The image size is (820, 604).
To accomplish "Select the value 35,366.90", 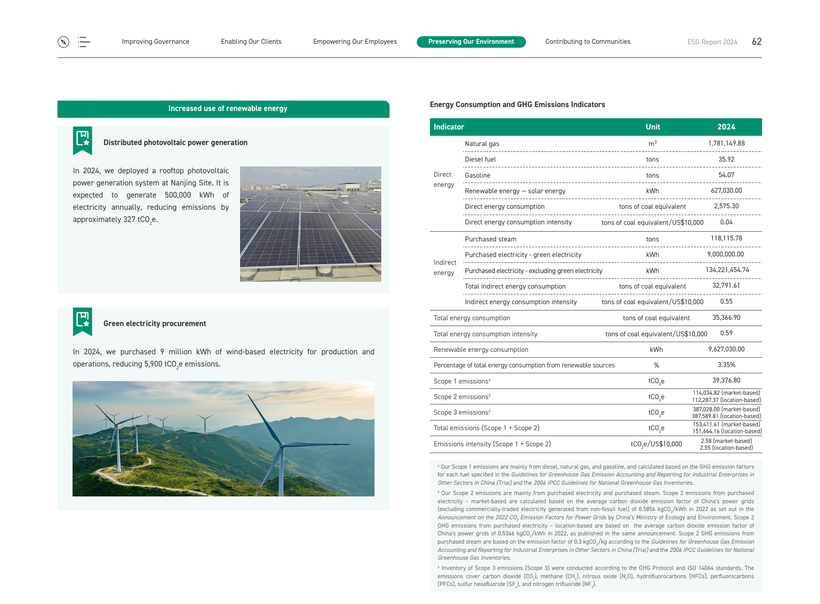I will click(727, 318).
